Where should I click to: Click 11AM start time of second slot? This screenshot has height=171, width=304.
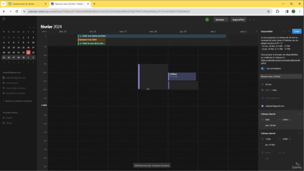[268, 139]
